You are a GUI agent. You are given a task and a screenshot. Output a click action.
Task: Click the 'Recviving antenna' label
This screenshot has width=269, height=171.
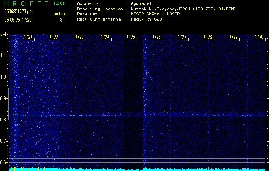click(x=99, y=19)
